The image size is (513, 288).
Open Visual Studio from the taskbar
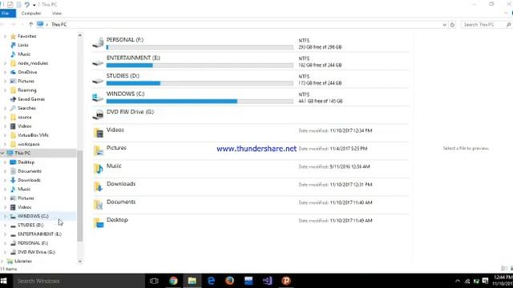pyautogui.click(x=267, y=281)
